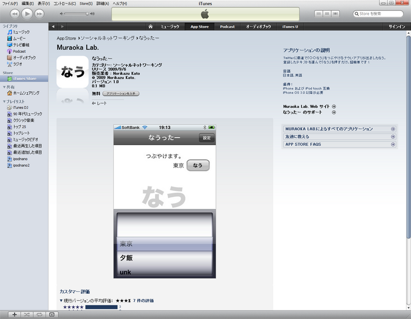Open the ファイル menu
Screen dimensions: 411x319
(x=10, y=3)
